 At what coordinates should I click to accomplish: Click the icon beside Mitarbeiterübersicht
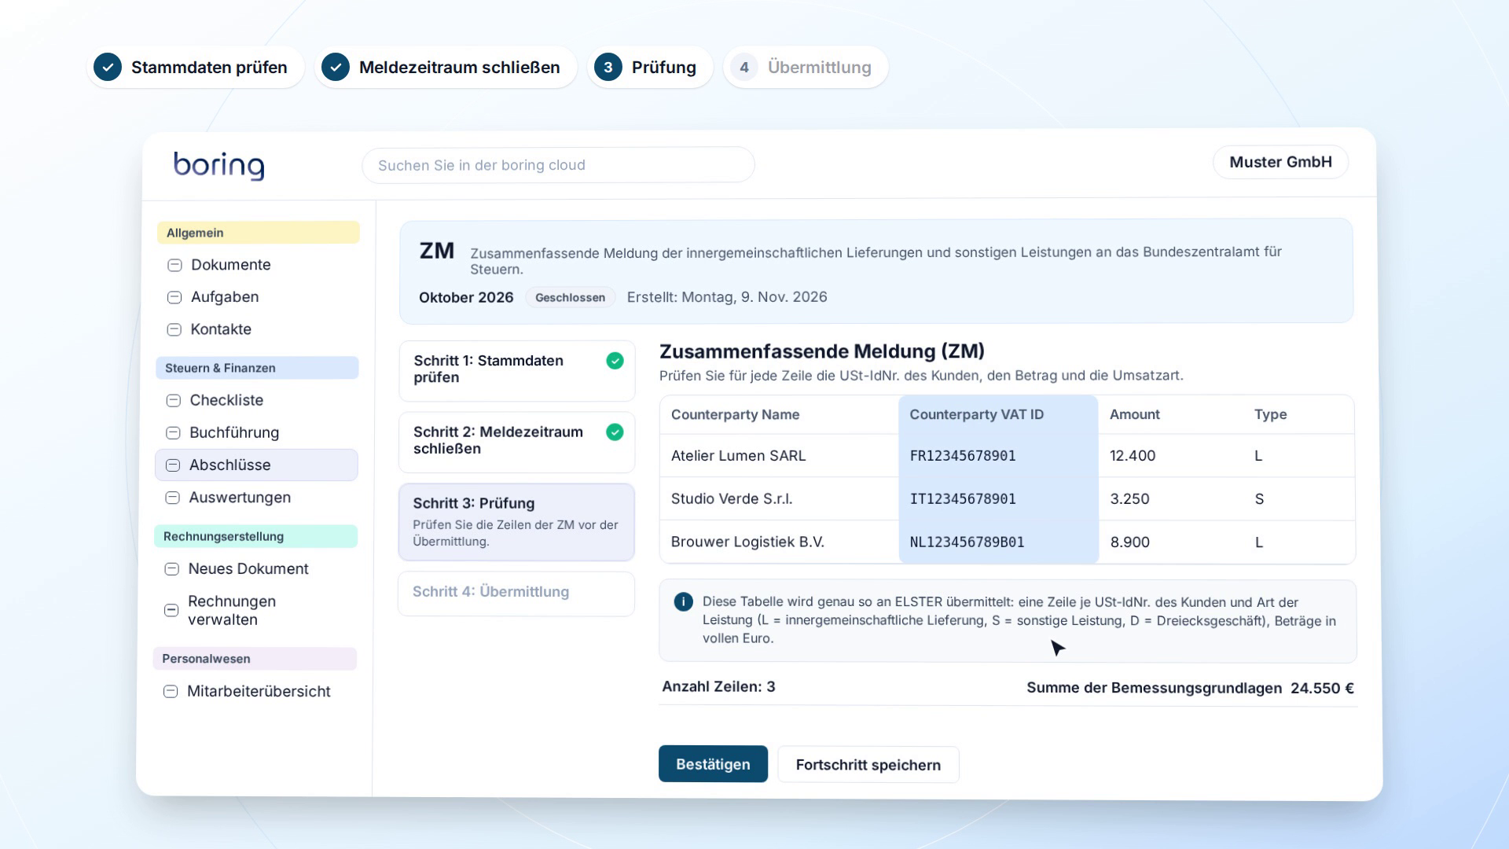[x=170, y=692]
